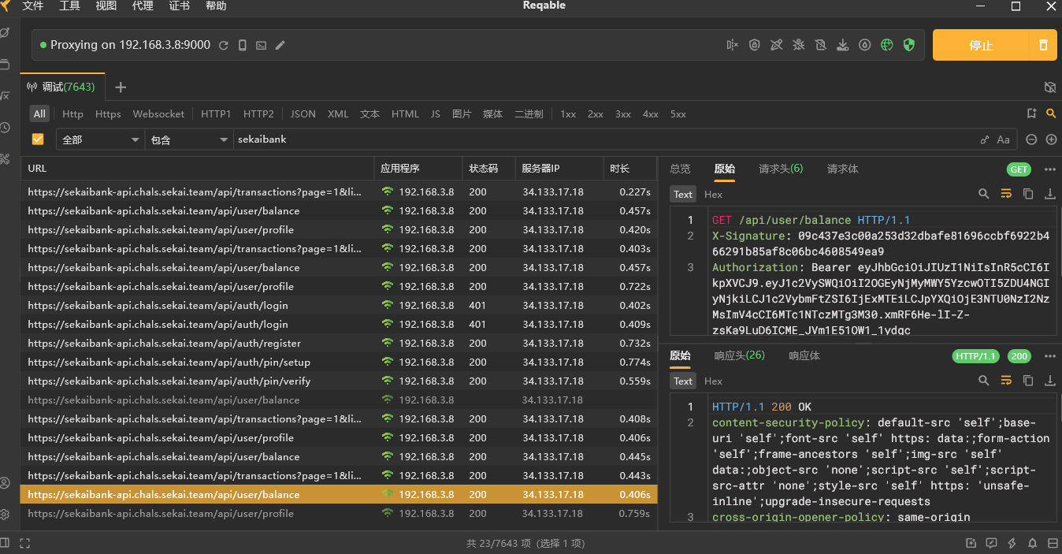The image size is (1062, 554).
Task: Add filter row with plus circle
Action: (1051, 139)
